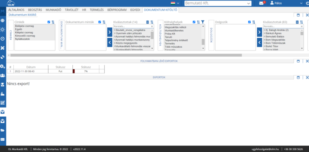Toggle the Költséghelyek select-all checkbox
This screenshot has height=152, width=309.
pos(194,22)
